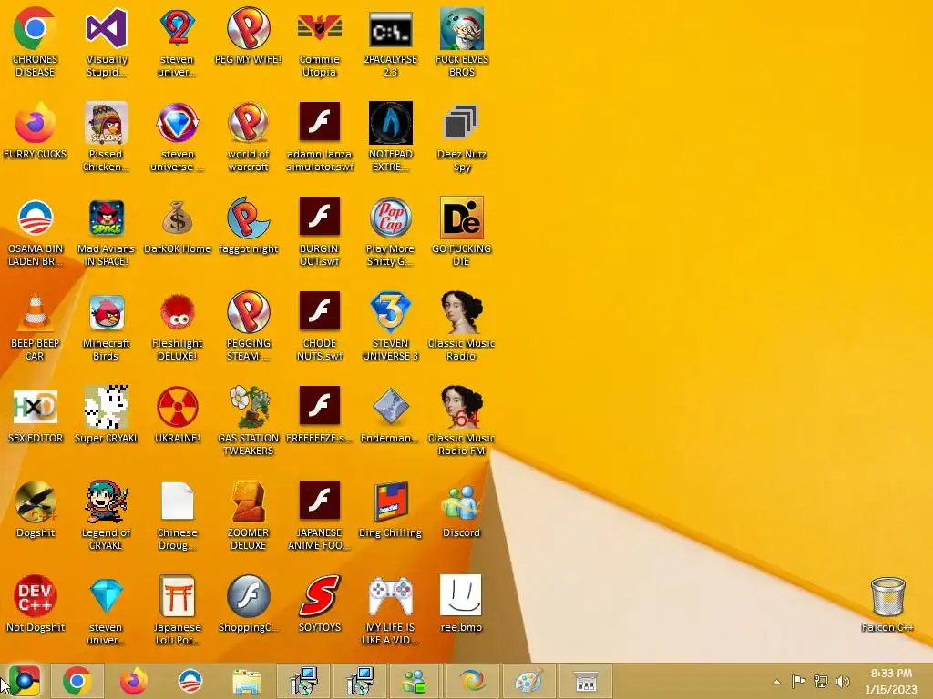Screen dimensions: 933x699
Task: Select the Bejeweled 2 gem icon on desktop
Action: (178, 28)
